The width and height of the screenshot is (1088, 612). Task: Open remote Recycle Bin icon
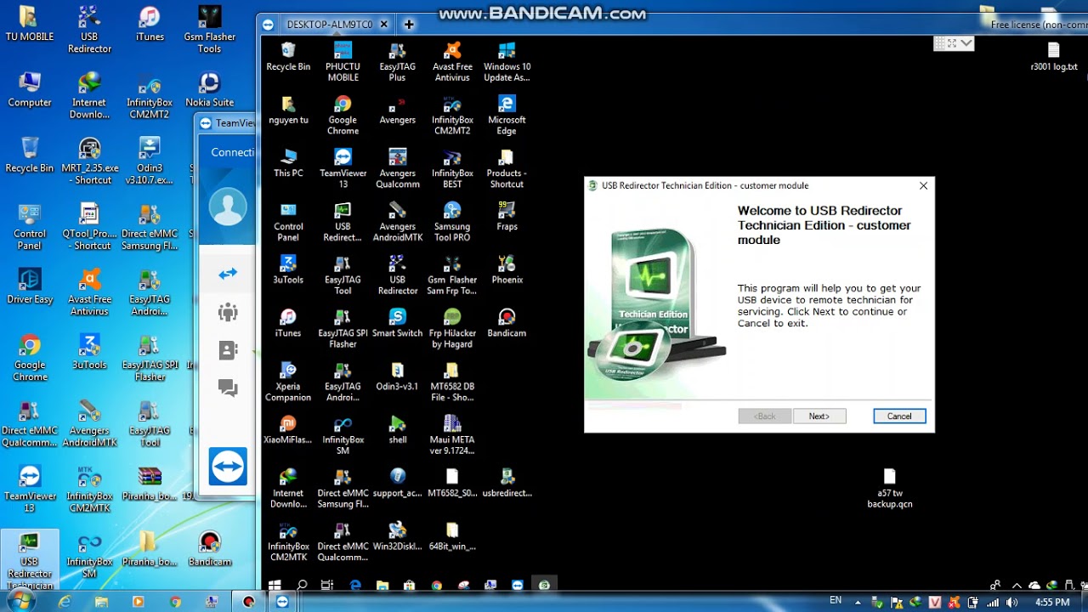[288, 57]
